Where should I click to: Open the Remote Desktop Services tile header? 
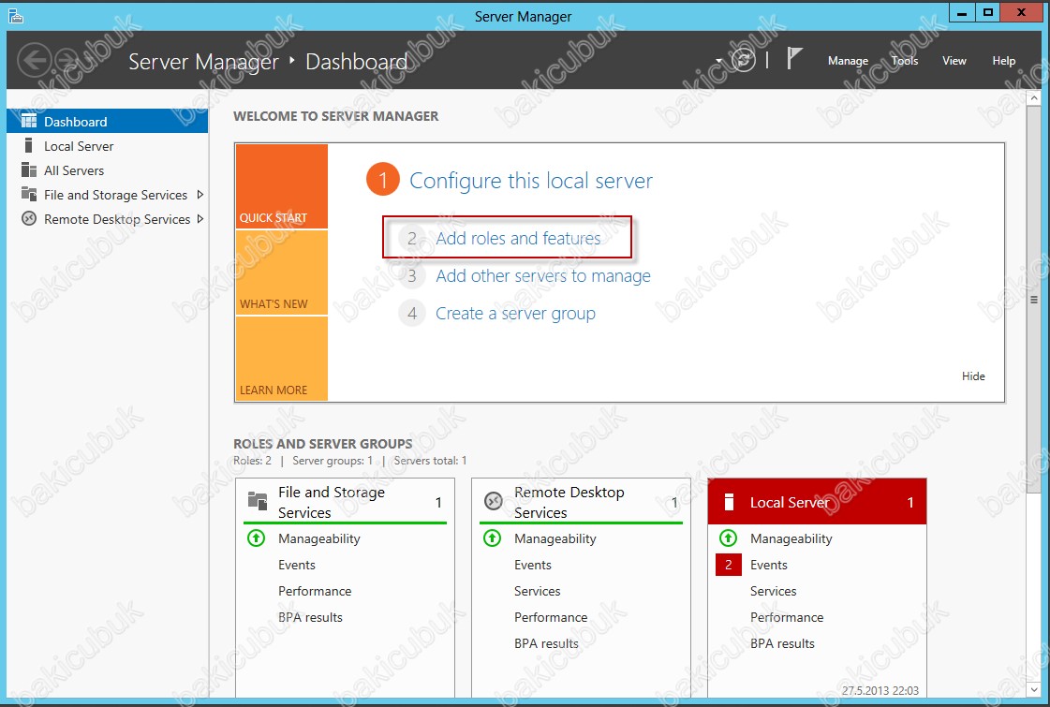(x=581, y=502)
